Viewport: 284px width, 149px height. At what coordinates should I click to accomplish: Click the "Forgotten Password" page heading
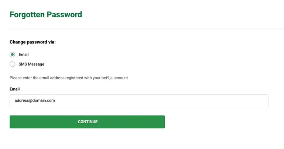click(x=46, y=15)
